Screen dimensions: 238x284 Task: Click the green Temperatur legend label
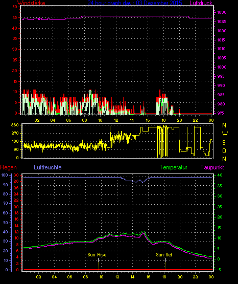[x=173, y=167]
